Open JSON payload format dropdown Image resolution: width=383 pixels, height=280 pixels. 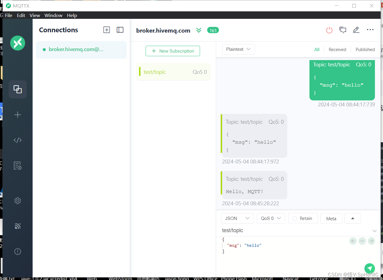coord(237,218)
